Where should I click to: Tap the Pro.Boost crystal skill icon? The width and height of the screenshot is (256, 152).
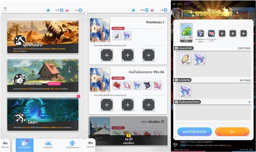pyautogui.click(x=200, y=33)
